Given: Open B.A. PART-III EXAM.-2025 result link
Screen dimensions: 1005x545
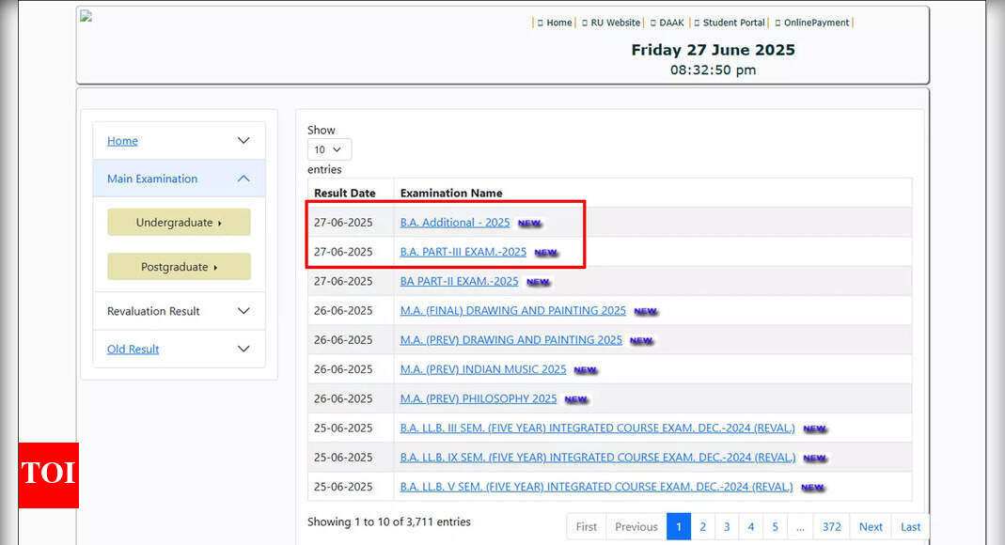Looking at the screenshot, I should click(463, 252).
